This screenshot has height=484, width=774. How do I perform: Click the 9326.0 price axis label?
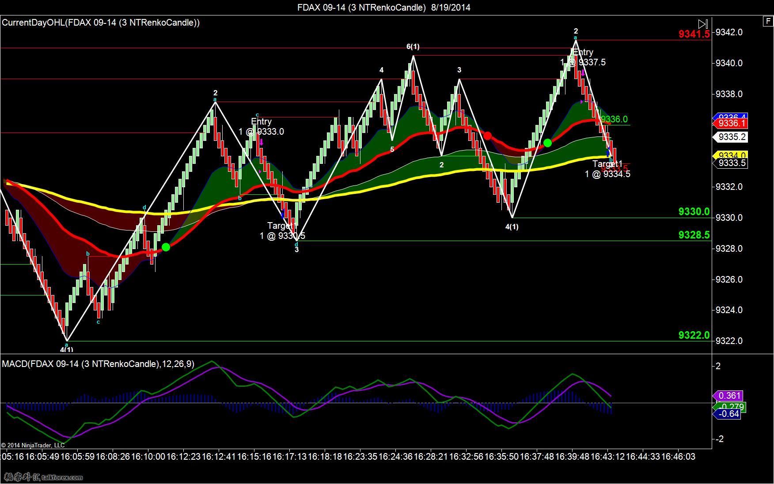click(x=729, y=280)
